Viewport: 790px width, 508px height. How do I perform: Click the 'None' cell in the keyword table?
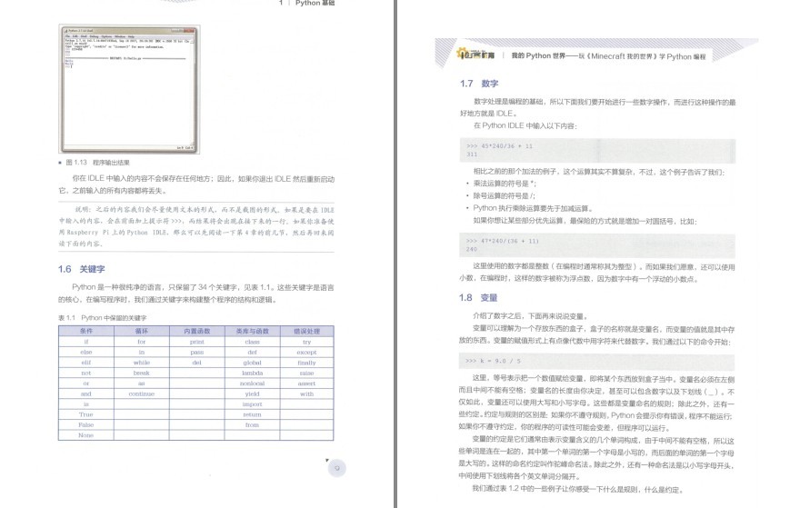pos(86,435)
